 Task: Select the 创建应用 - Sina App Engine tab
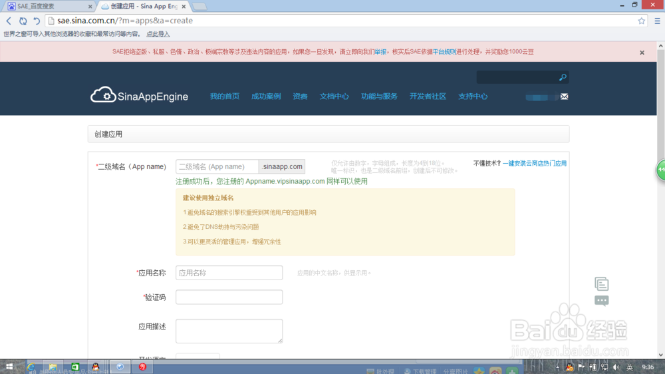144,7
